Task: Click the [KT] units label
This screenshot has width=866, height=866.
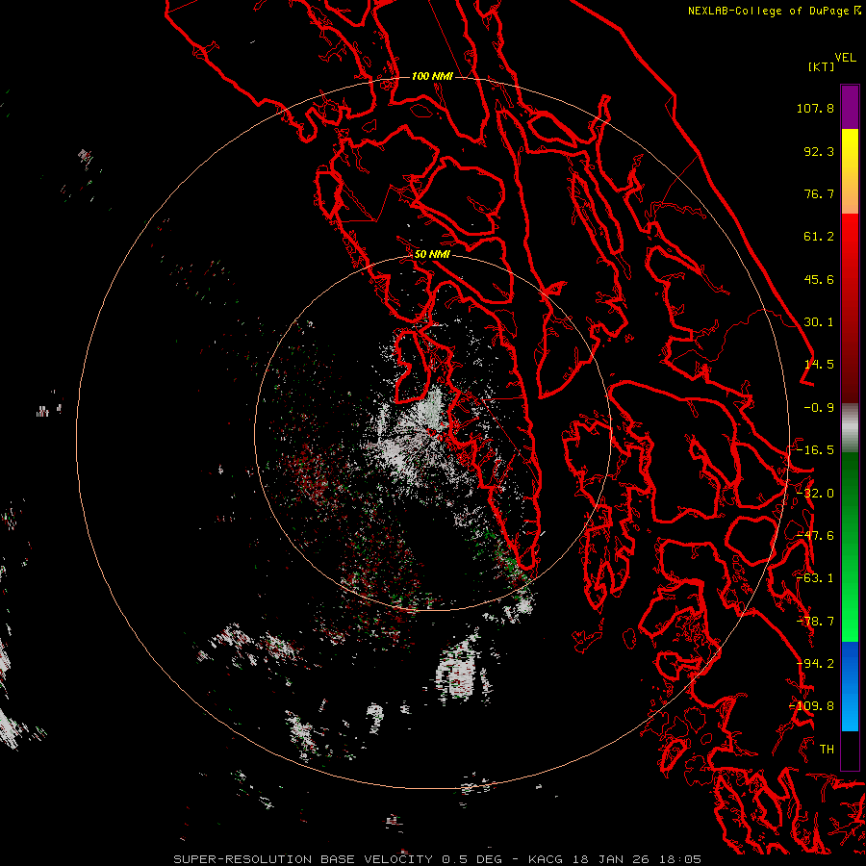Action: point(822,66)
